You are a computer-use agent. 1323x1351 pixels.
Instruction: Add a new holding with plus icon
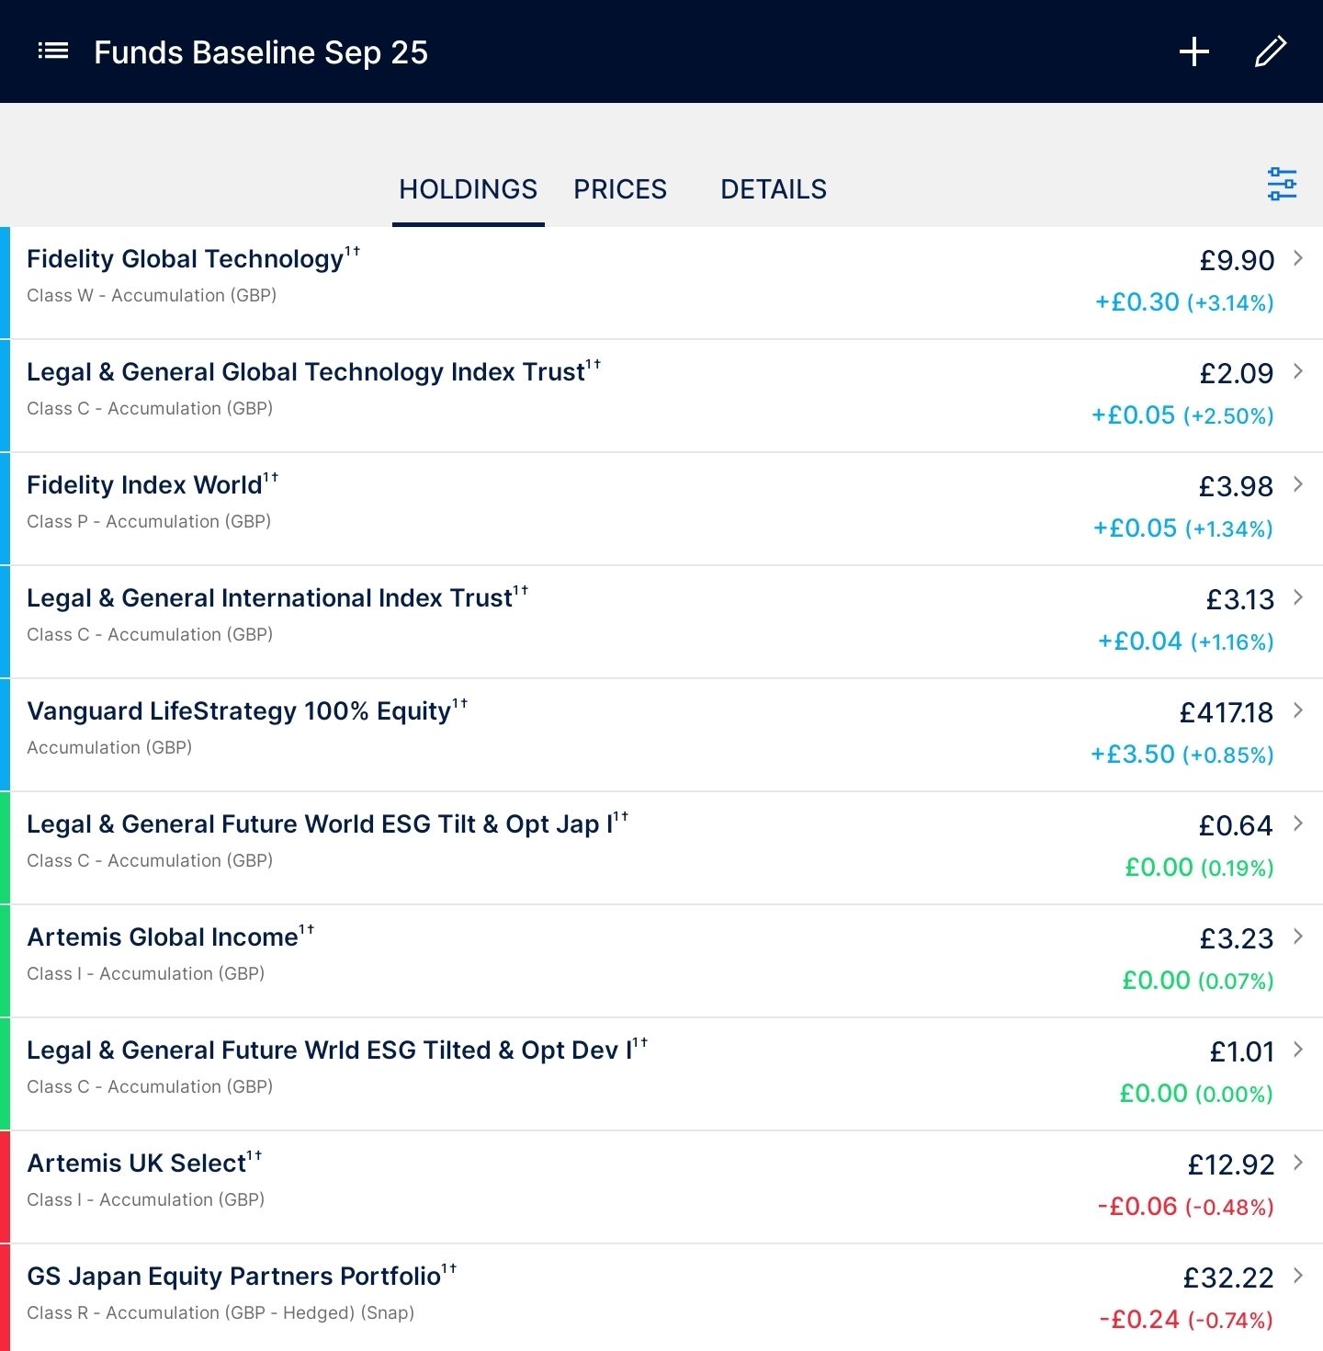[1193, 51]
